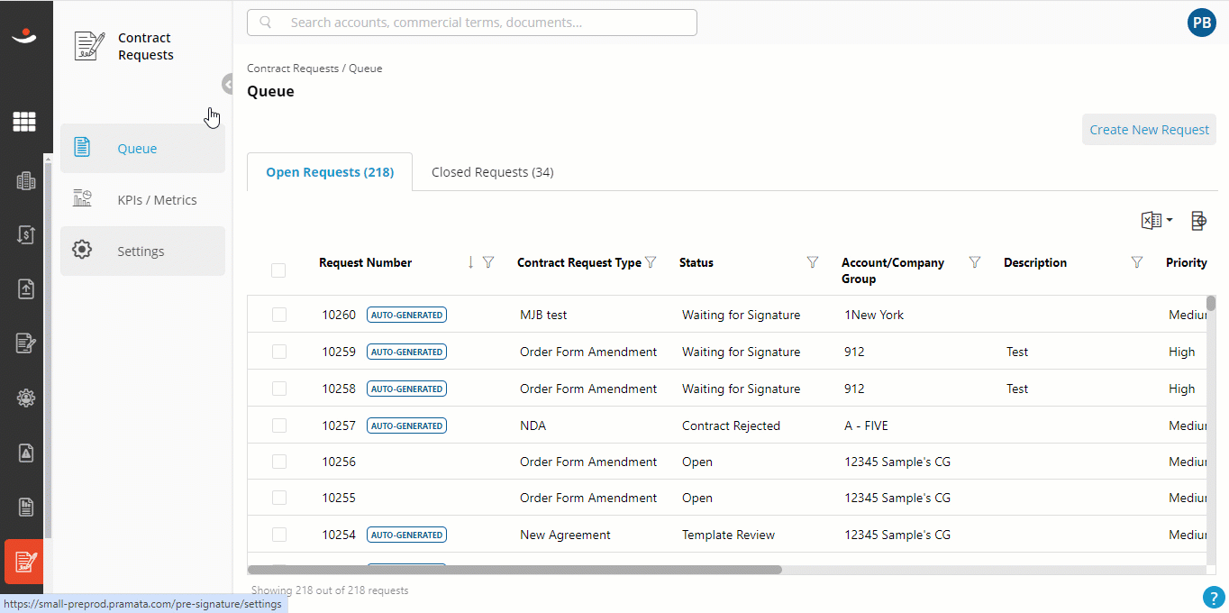Filter the Description column

click(1137, 262)
